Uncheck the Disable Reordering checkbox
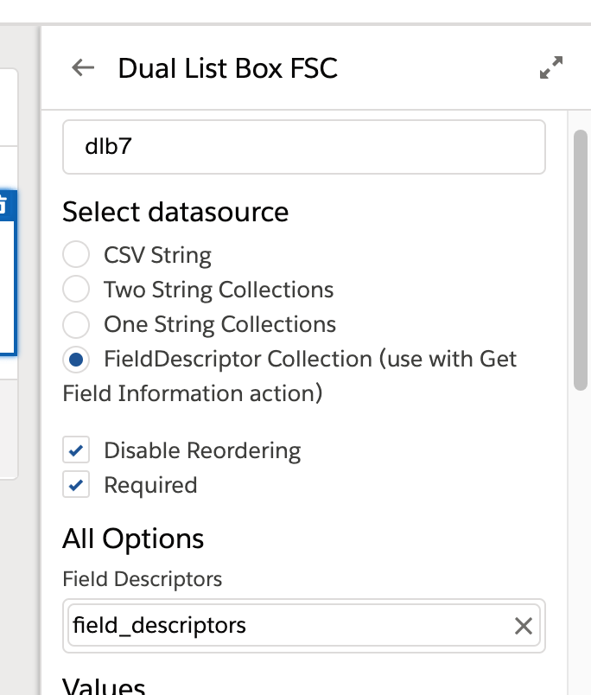591x695 pixels. (x=76, y=450)
